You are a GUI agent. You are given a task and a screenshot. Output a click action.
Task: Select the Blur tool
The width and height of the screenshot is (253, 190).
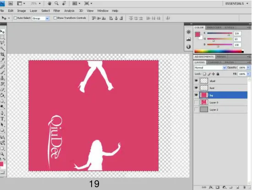[x=2, y=101]
